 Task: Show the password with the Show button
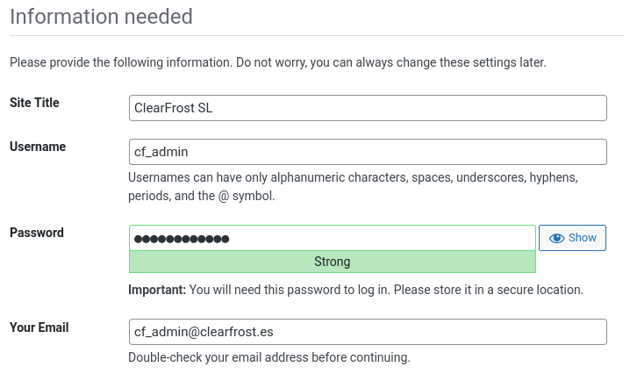point(572,238)
